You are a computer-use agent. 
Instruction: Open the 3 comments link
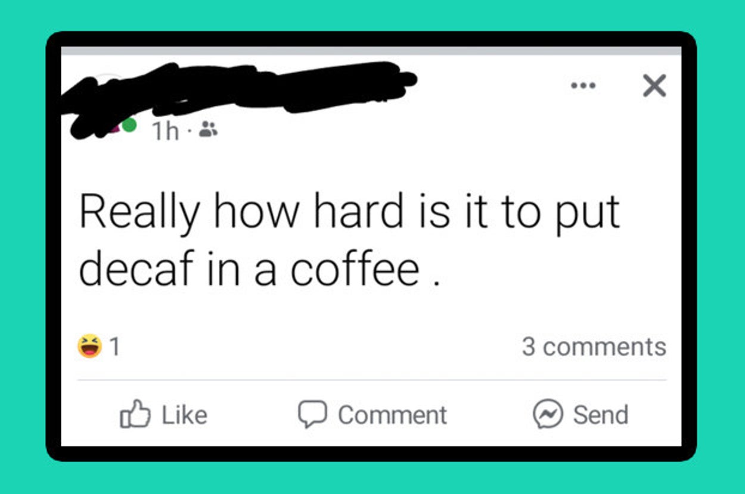(594, 346)
